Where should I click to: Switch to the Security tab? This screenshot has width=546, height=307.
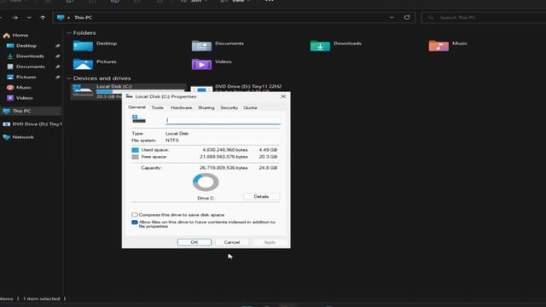point(229,108)
